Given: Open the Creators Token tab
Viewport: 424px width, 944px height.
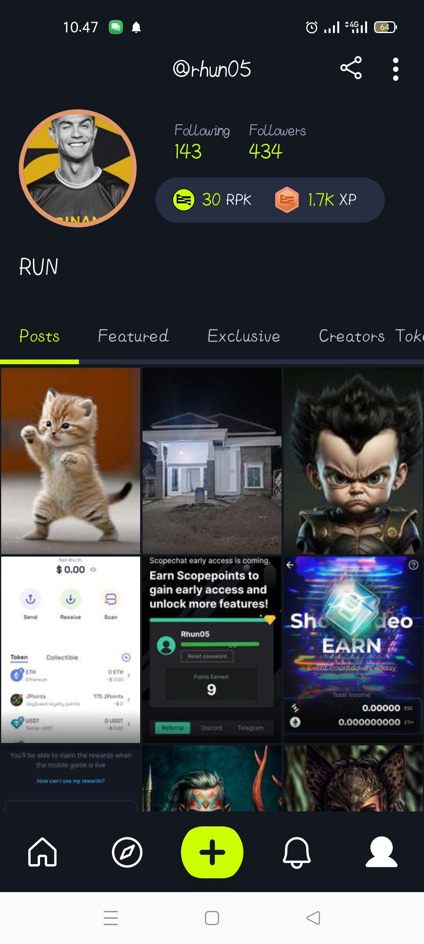Looking at the screenshot, I should coord(371,336).
